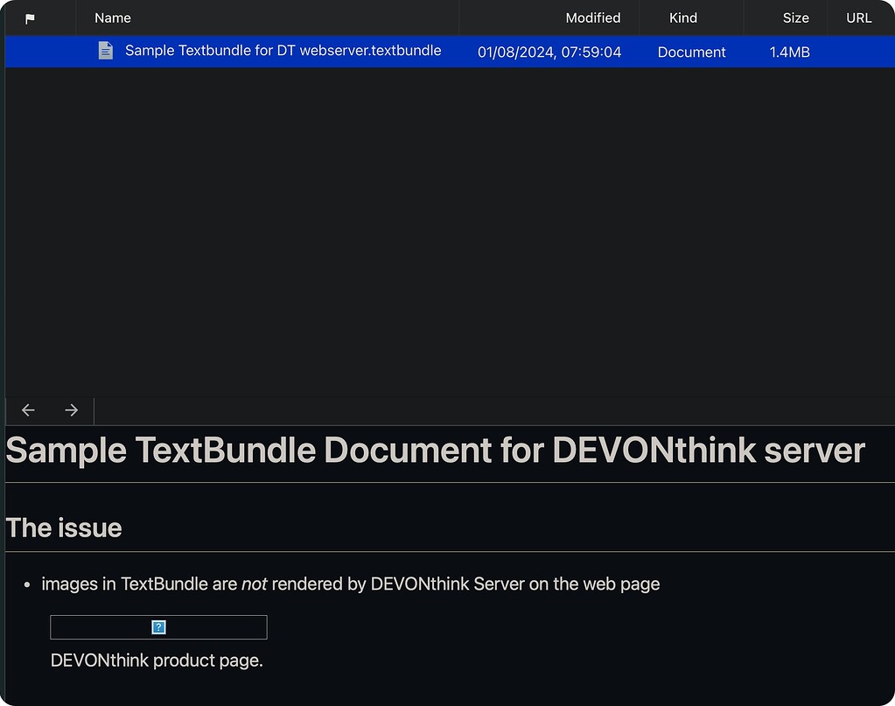The image size is (895, 706).
Task: Click The issue section heading
Action: 63,528
